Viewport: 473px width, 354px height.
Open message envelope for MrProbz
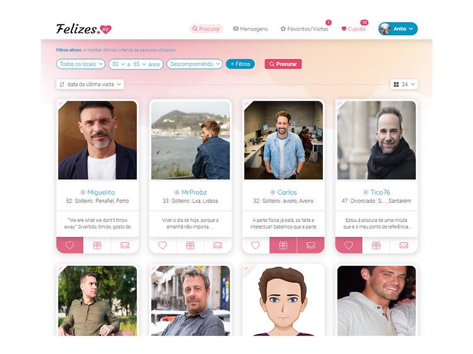[x=218, y=245]
